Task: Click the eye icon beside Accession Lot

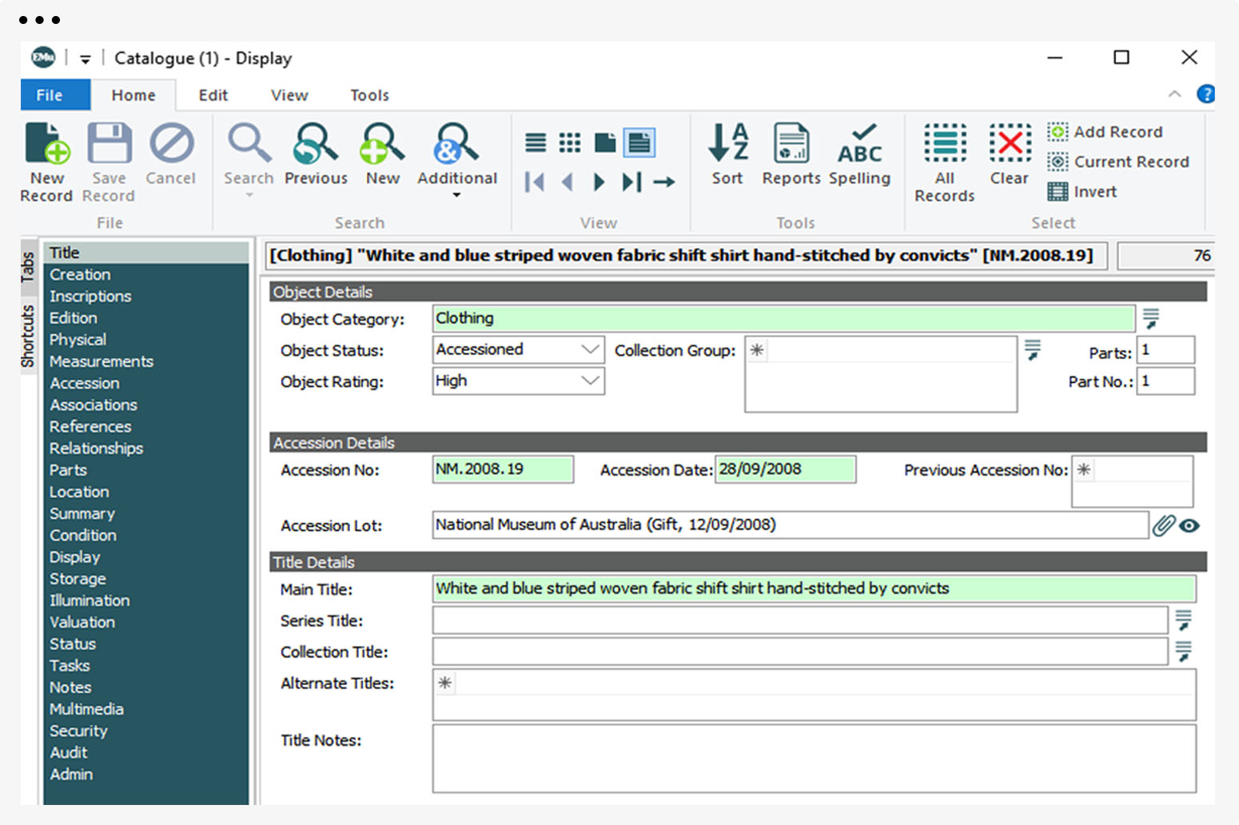Action: (1189, 525)
